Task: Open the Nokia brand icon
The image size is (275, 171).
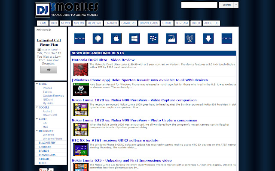Action: [x=79, y=38]
